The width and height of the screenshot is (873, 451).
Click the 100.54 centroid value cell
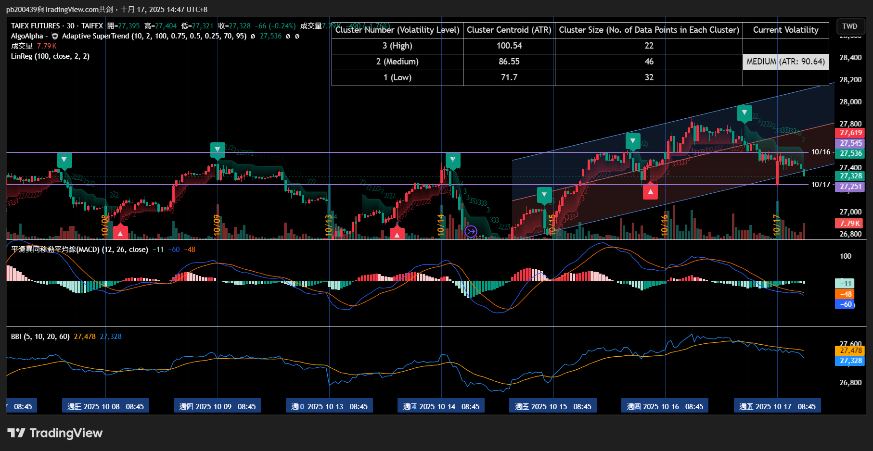tap(509, 46)
